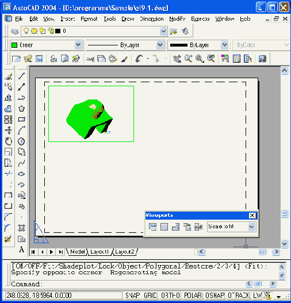The image size is (291, 303).
Task: Select the Polygon draw tool
Action: [21, 109]
